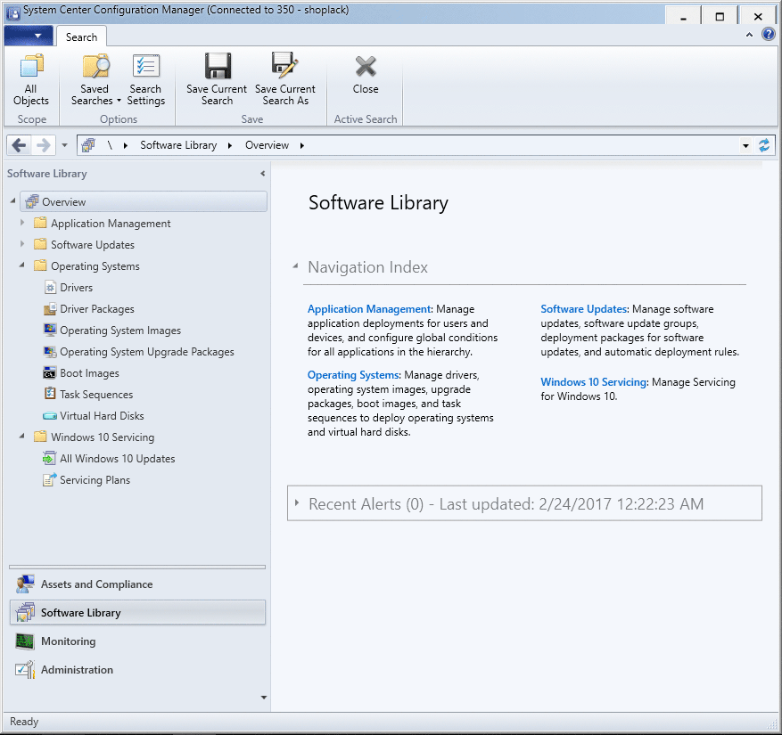782x735 pixels.
Task: Open help with the question mark icon
Action: coord(769,35)
